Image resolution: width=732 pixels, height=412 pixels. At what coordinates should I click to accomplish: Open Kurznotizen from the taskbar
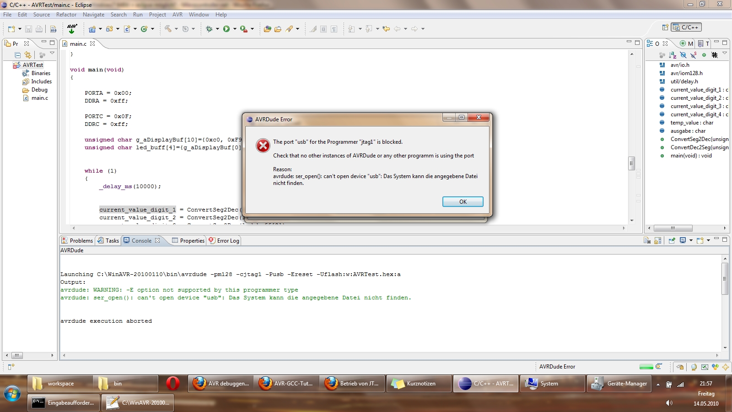419,384
